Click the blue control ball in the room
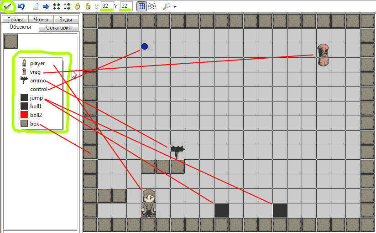The width and height of the screenshot is (376, 233). coord(144,46)
